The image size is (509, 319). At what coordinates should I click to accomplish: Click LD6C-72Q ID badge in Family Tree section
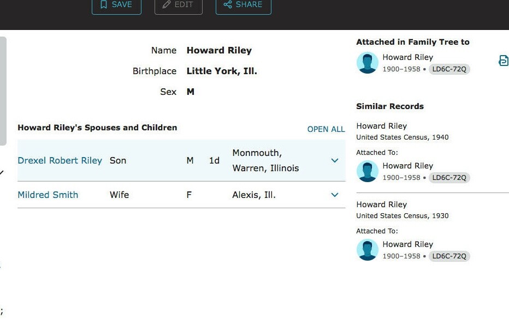tap(449, 69)
